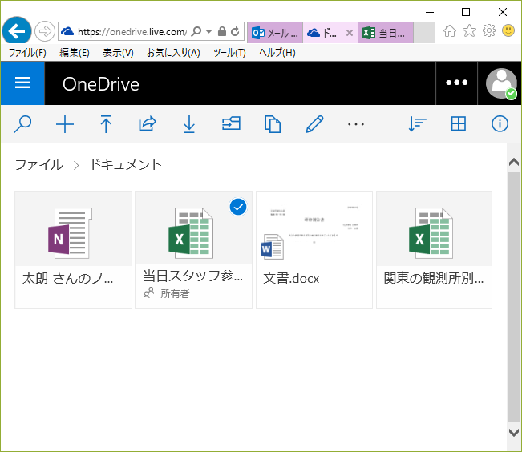Open browser Tools gear icon
This screenshot has height=452, width=522.
coord(488,31)
